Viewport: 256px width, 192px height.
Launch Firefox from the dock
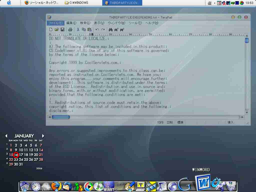point(56,186)
